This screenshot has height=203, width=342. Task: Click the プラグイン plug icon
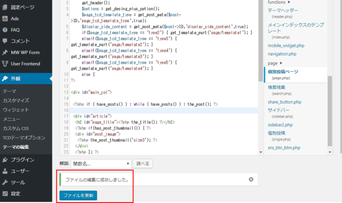click(5, 160)
